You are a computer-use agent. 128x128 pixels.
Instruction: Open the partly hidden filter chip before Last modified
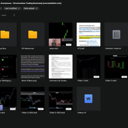(1, 8)
